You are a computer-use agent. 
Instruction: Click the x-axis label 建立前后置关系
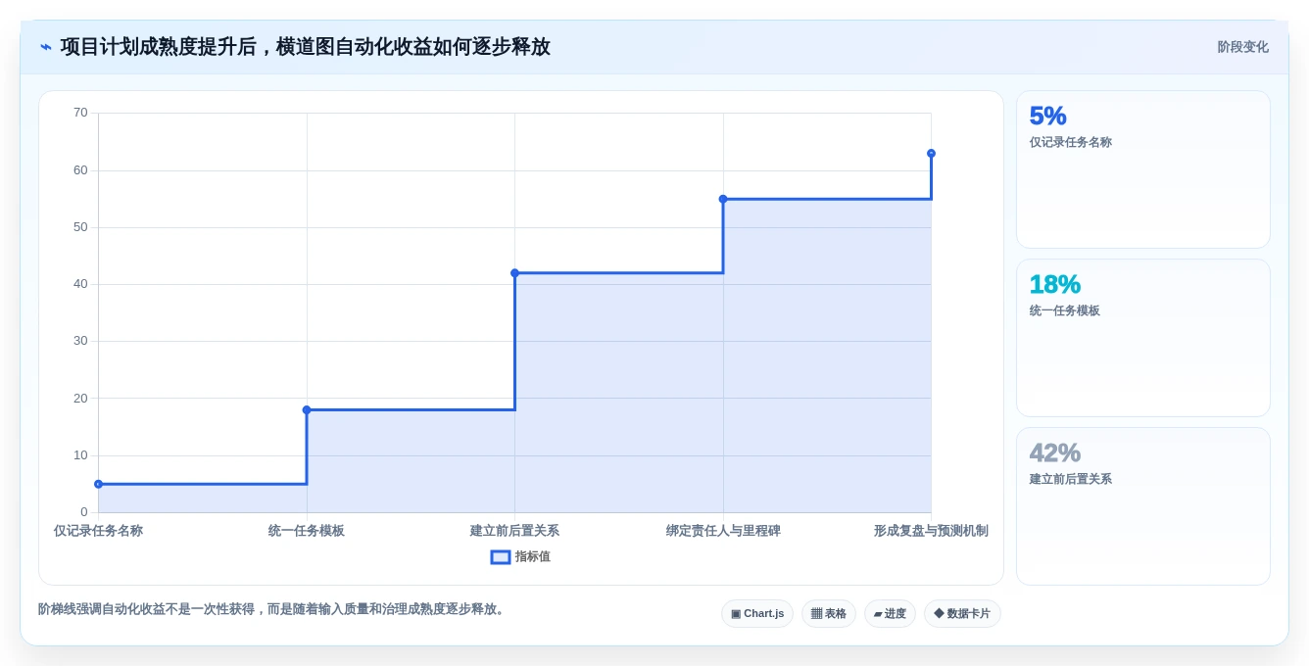click(x=514, y=531)
